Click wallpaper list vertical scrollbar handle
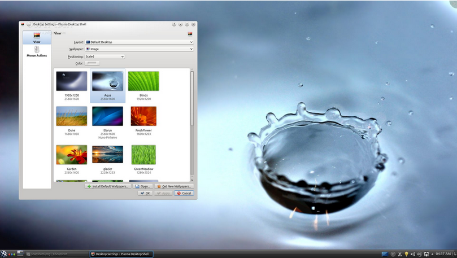 pyautogui.click(x=191, y=98)
